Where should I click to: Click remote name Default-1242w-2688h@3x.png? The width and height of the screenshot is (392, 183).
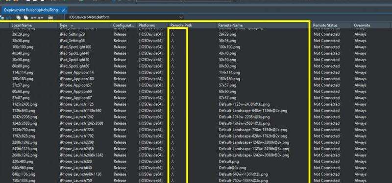244,123
